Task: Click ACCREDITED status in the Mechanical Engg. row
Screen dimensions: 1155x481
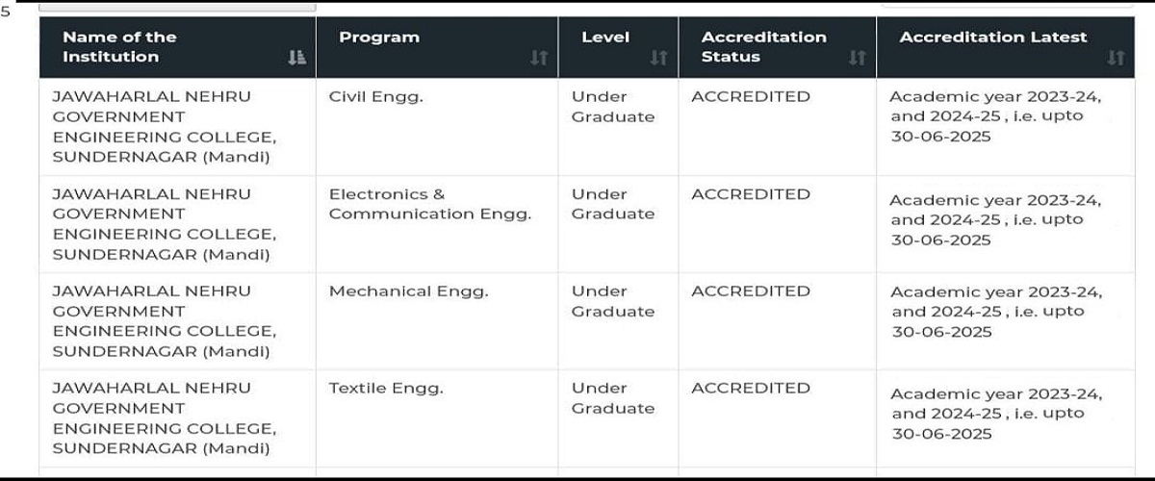Action: point(751,291)
